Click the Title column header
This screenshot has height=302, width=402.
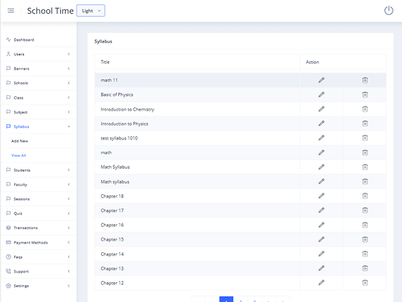click(x=105, y=62)
